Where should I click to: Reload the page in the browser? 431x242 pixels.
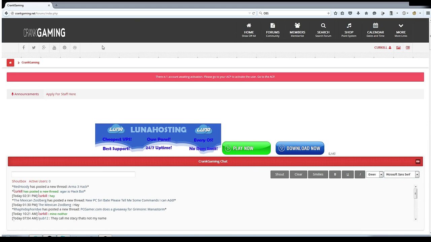tap(254, 13)
